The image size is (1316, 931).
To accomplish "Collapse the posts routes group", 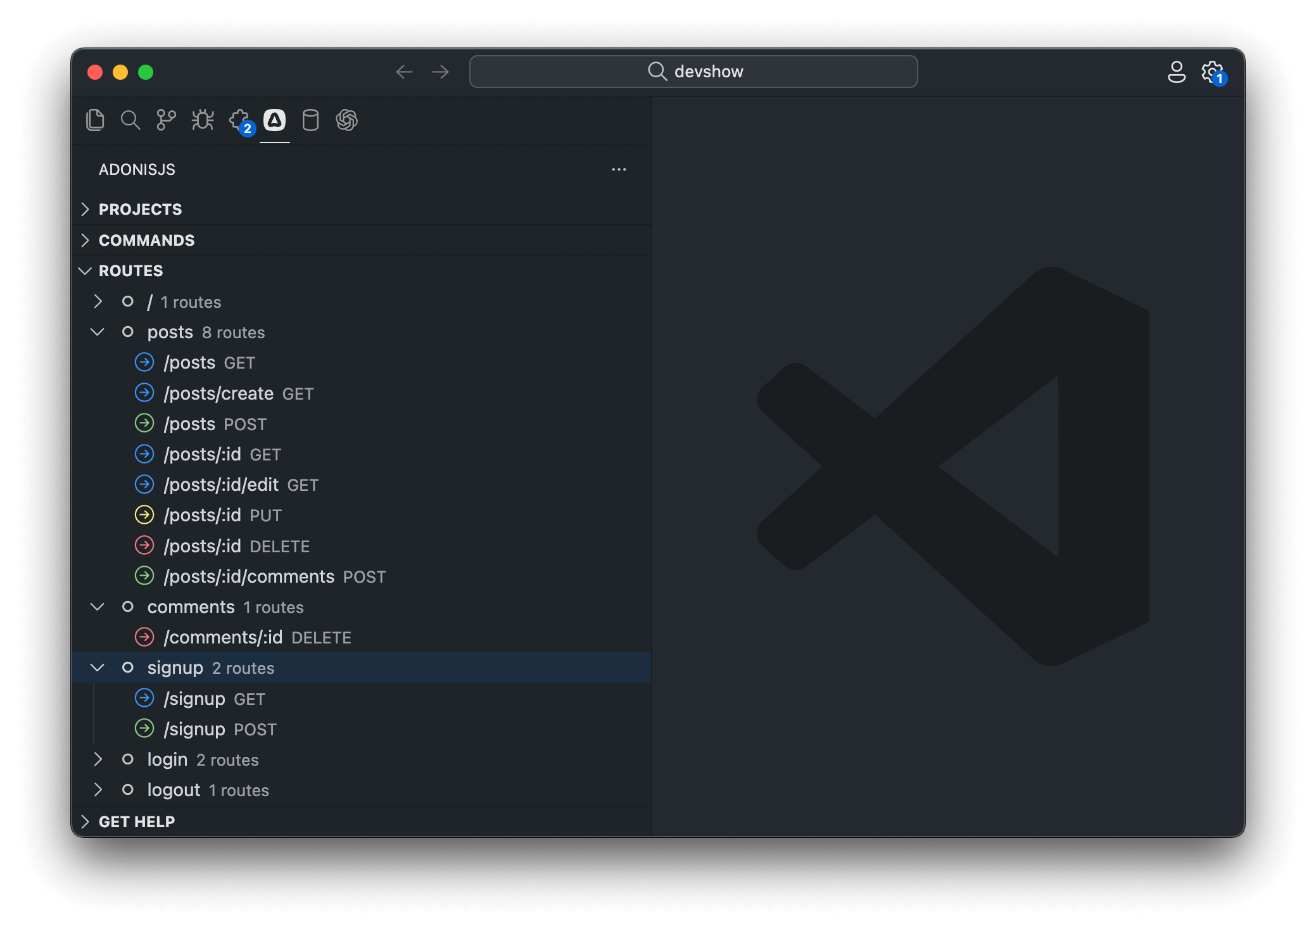I will (98, 332).
